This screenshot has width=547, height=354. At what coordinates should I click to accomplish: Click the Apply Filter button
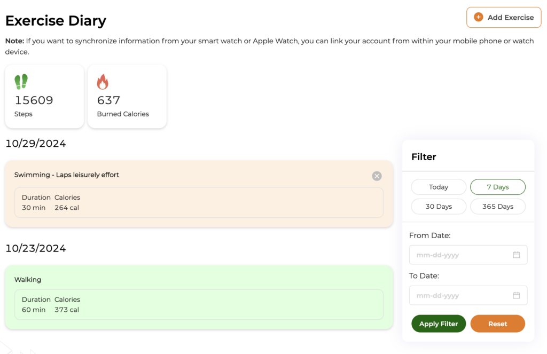(x=439, y=324)
